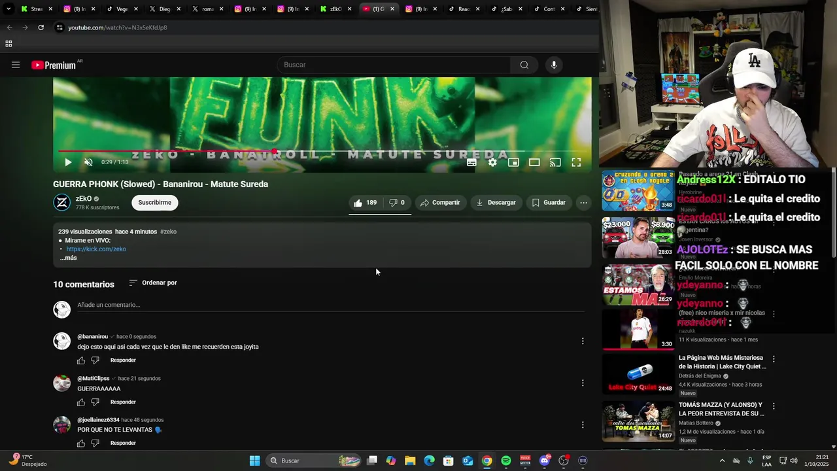Expand the Chrome tab search dropdown
Screen dimensions: 837x471
click(9, 9)
